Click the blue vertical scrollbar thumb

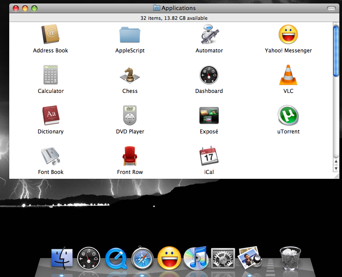click(336, 51)
